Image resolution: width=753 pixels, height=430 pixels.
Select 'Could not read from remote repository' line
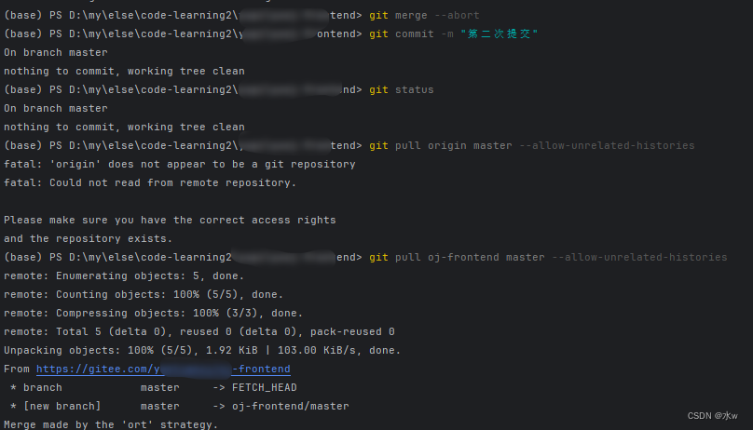(150, 183)
